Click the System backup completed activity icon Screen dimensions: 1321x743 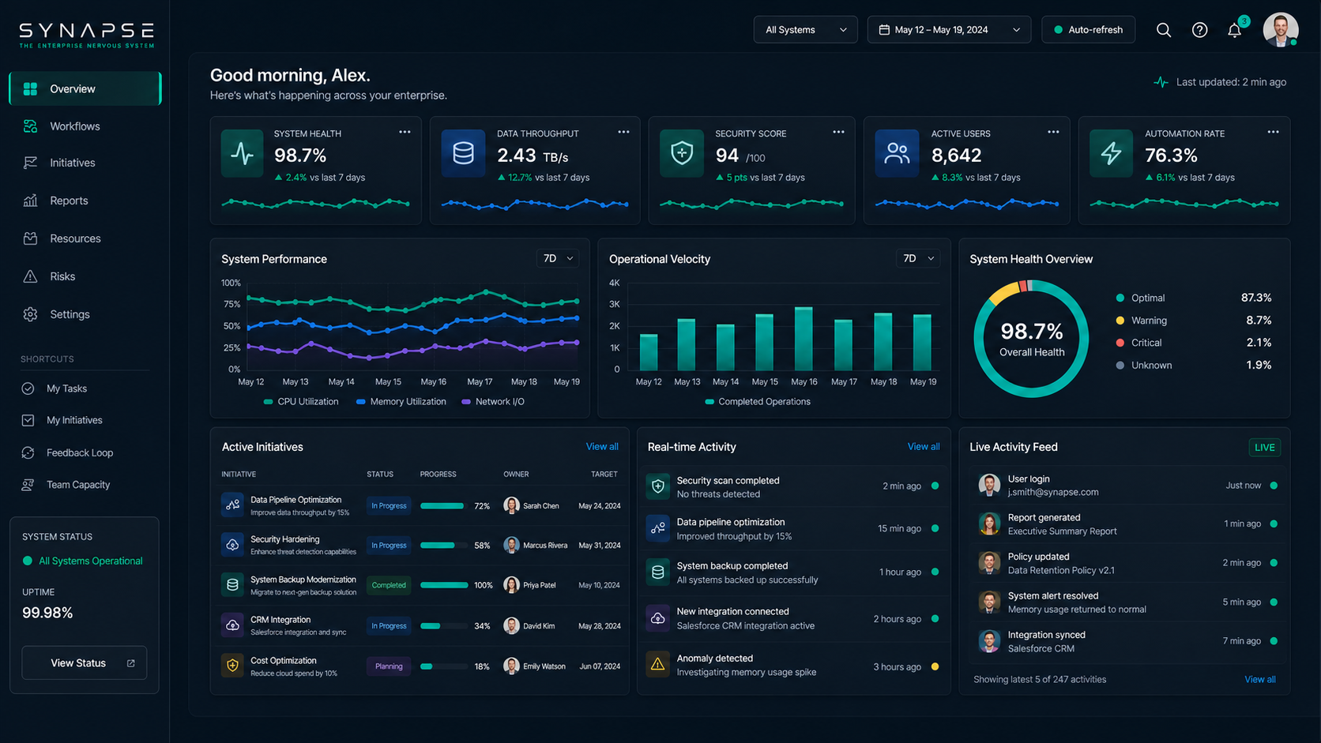[x=657, y=572]
